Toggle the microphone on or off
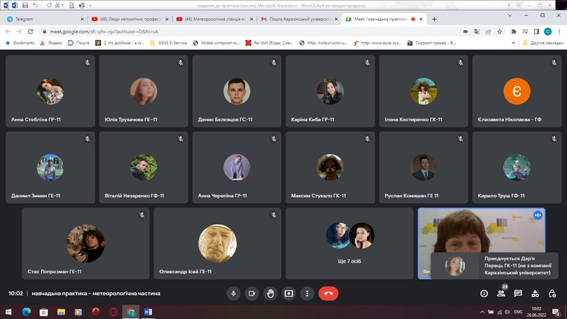This screenshot has height=319, width=567. (x=234, y=294)
